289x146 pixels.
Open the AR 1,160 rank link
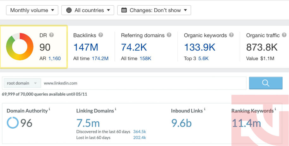click(55, 58)
